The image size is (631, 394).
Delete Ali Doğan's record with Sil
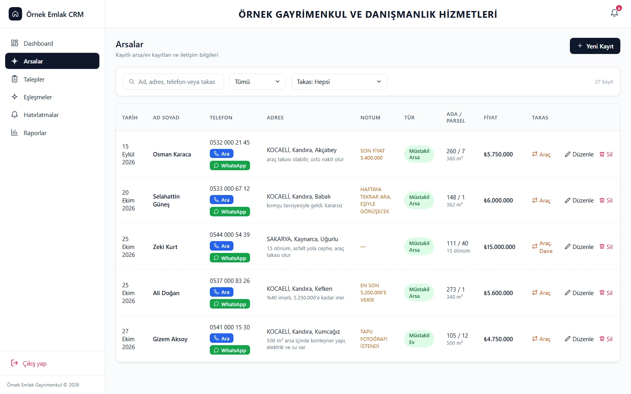tap(606, 293)
